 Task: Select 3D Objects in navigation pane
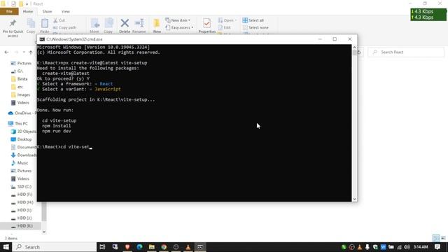click(x=23, y=132)
